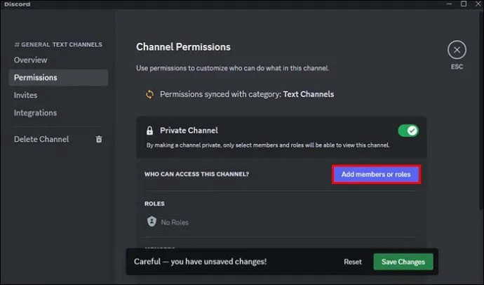Click the padlock icon next to Private Channel
Viewport: 484px width, 285px height.
pyautogui.click(x=149, y=131)
